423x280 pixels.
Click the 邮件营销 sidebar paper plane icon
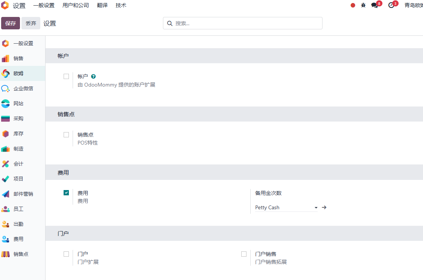pos(5,194)
